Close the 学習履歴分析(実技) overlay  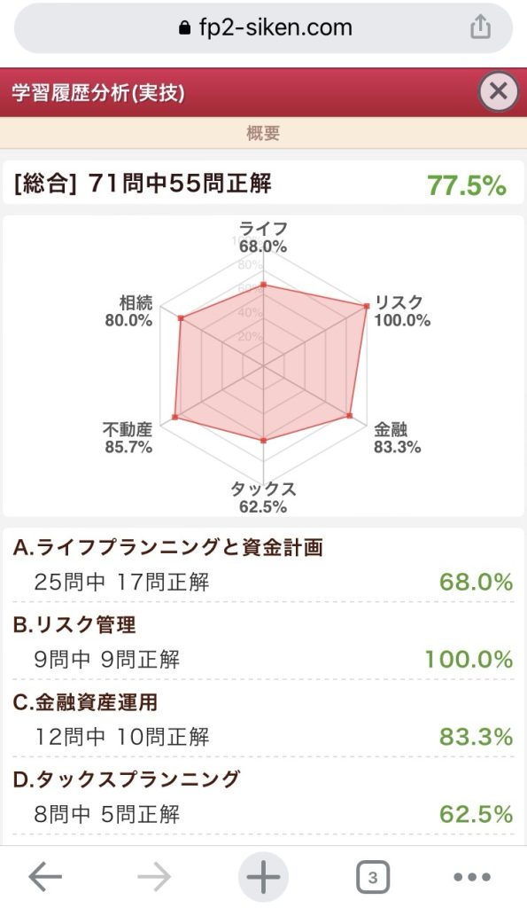pos(498,91)
